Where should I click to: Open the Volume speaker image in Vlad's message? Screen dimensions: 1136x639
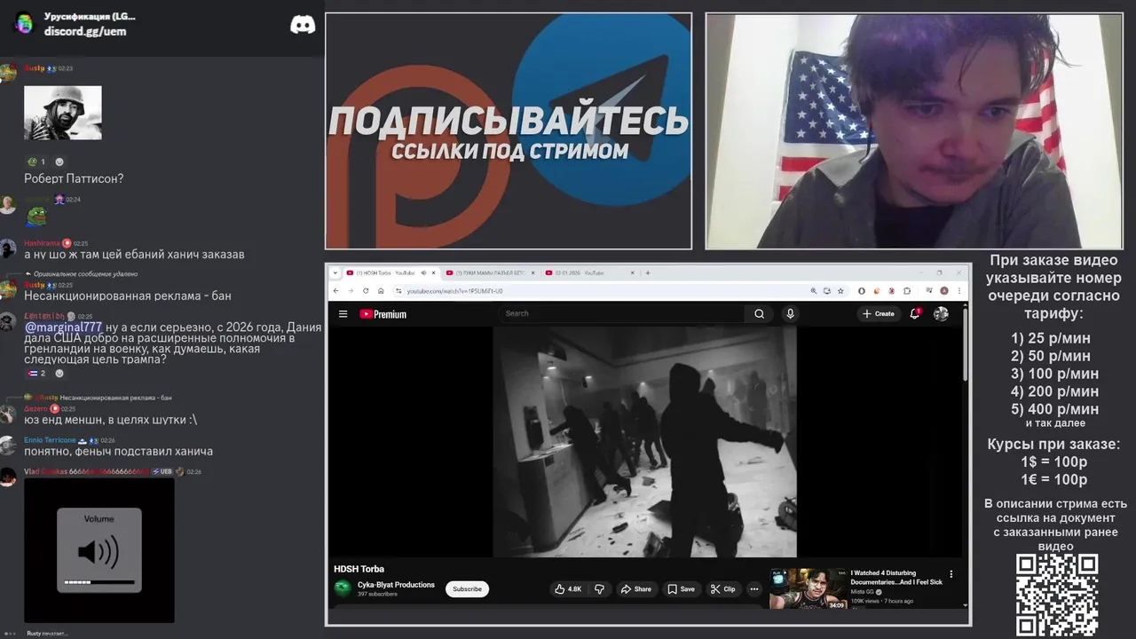pyautogui.click(x=99, y=550)
